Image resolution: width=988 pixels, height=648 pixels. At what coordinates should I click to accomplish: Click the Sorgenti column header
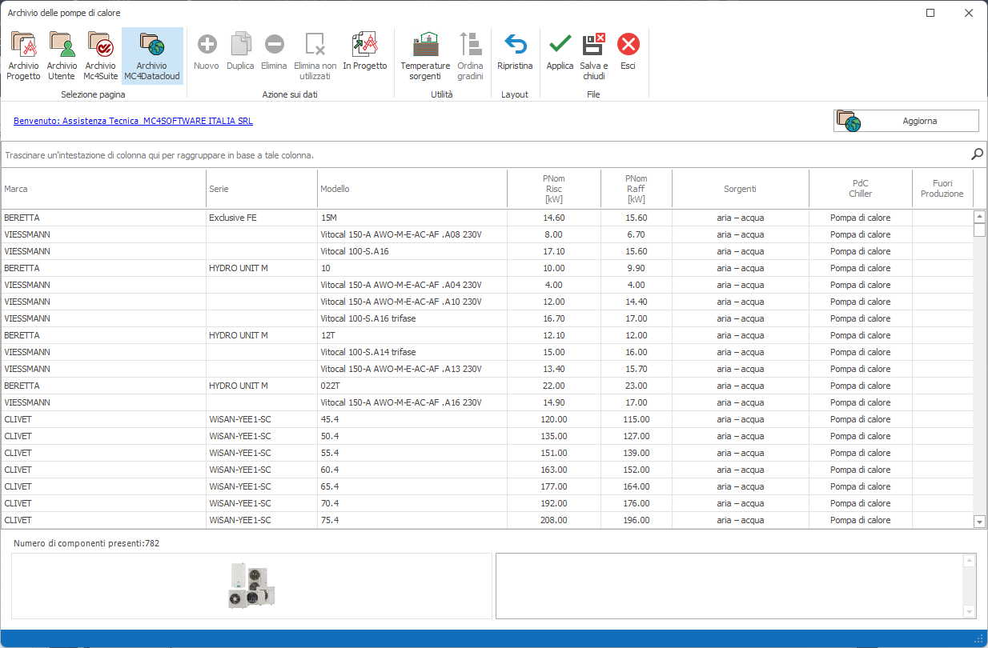coord(740,189)
